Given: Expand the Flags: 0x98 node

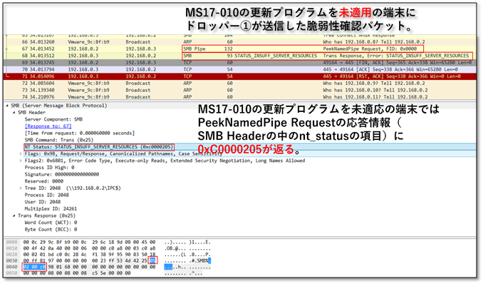Looking at the screenshot, I should (21, 153).
